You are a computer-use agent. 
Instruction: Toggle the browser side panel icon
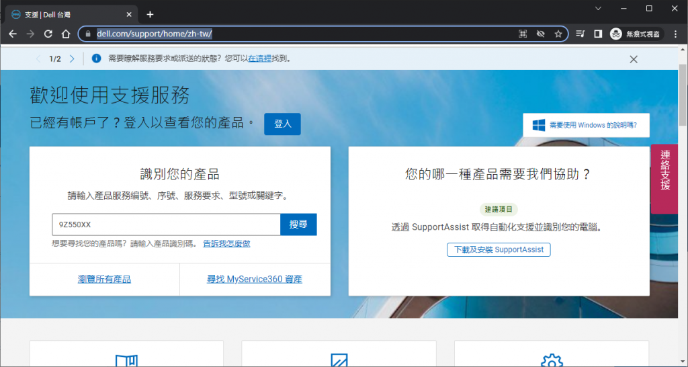(x=597, y=34)
